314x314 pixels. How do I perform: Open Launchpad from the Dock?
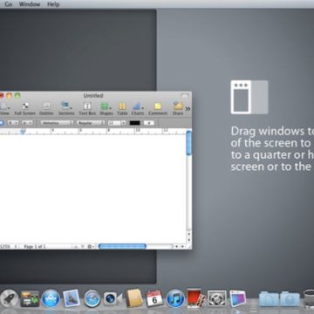tap(9, 298)
